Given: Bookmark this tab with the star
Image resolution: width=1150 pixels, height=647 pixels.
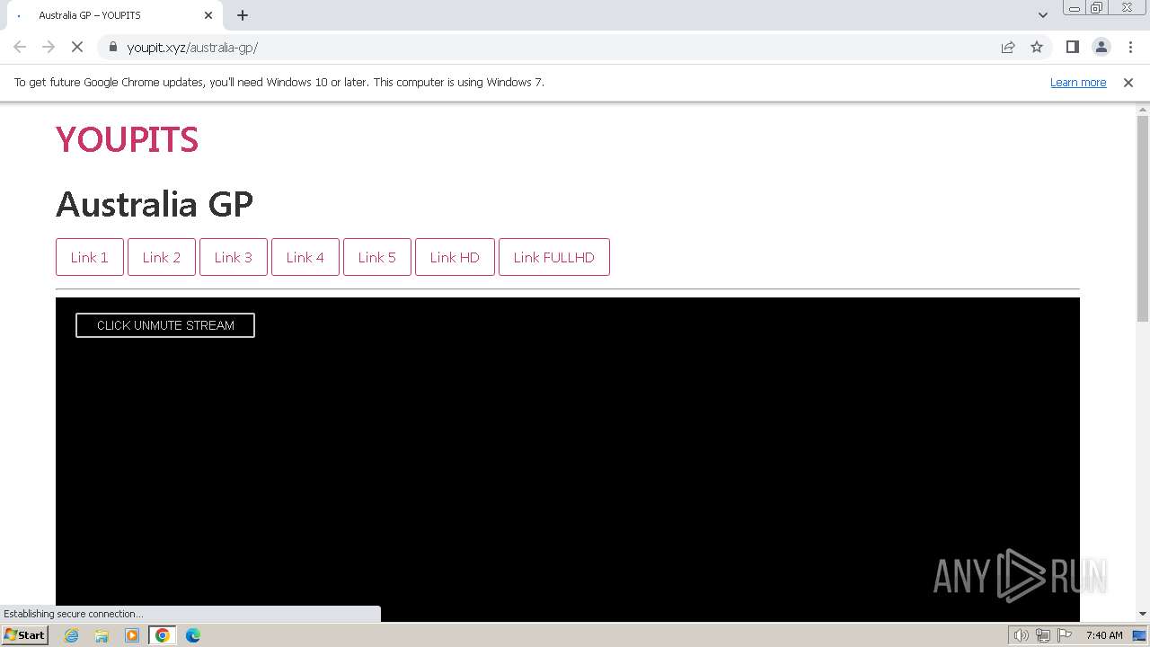Looking at the screenshot, I should tap(1037, 47).
